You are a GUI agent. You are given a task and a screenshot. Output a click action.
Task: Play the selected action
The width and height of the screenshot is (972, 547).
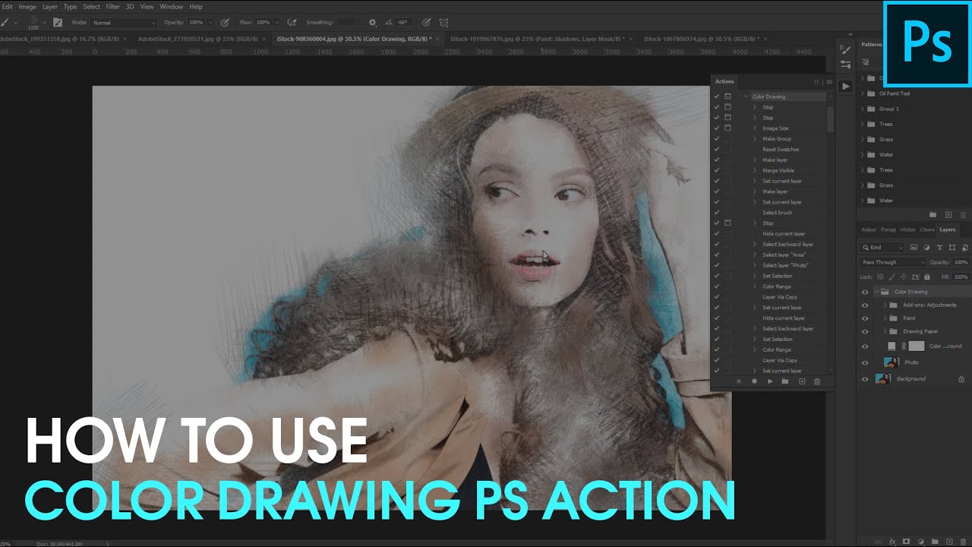[770, 381]
